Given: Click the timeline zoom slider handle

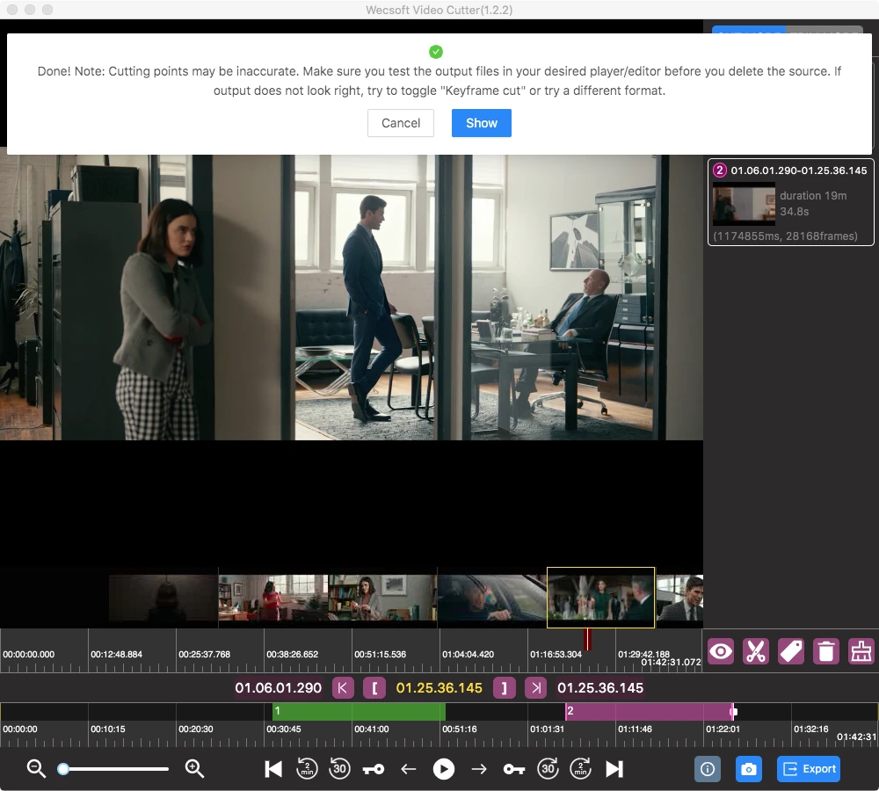Looking at the screenshot, I should 63,768.
